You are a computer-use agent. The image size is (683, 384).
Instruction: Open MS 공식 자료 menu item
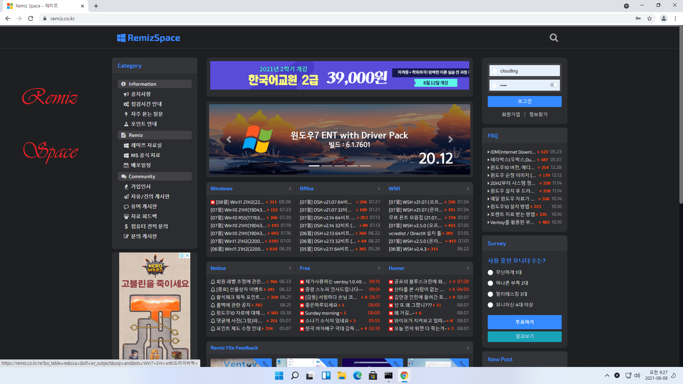pos(142,155)
